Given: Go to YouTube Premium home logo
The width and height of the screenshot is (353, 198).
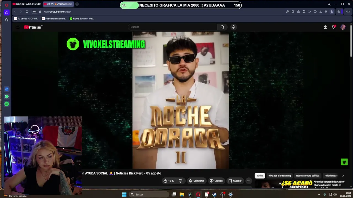Looking at the screenshot, I should [x=32, y=27].
